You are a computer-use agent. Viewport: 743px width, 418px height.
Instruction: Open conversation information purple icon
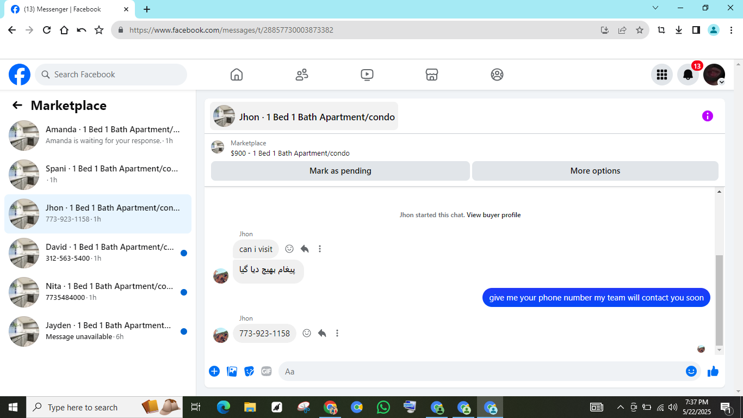(x=708, y=116)
